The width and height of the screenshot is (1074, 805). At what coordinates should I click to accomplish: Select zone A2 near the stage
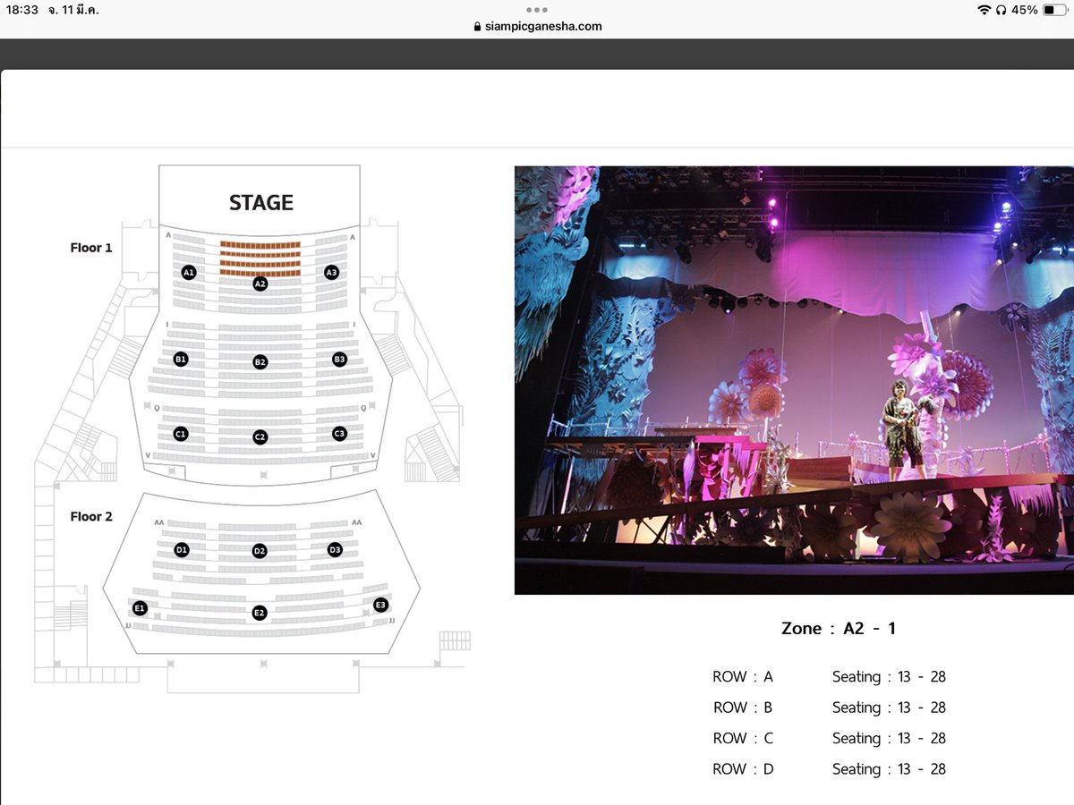pyautogui.click(x=260, y=284)
